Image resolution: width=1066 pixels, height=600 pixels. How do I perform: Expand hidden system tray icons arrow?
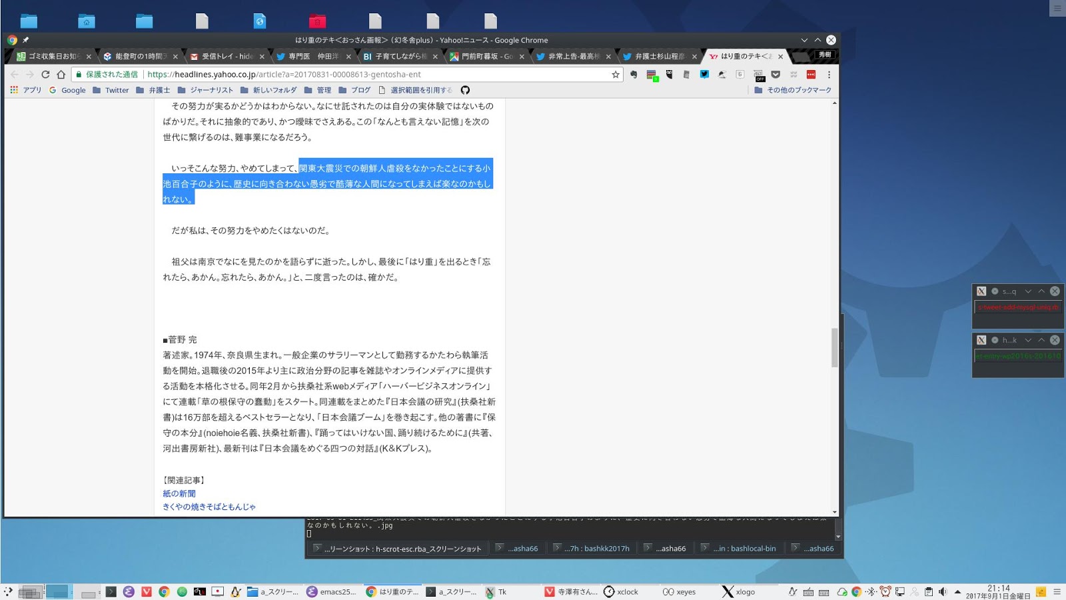(x=957, y=591)
